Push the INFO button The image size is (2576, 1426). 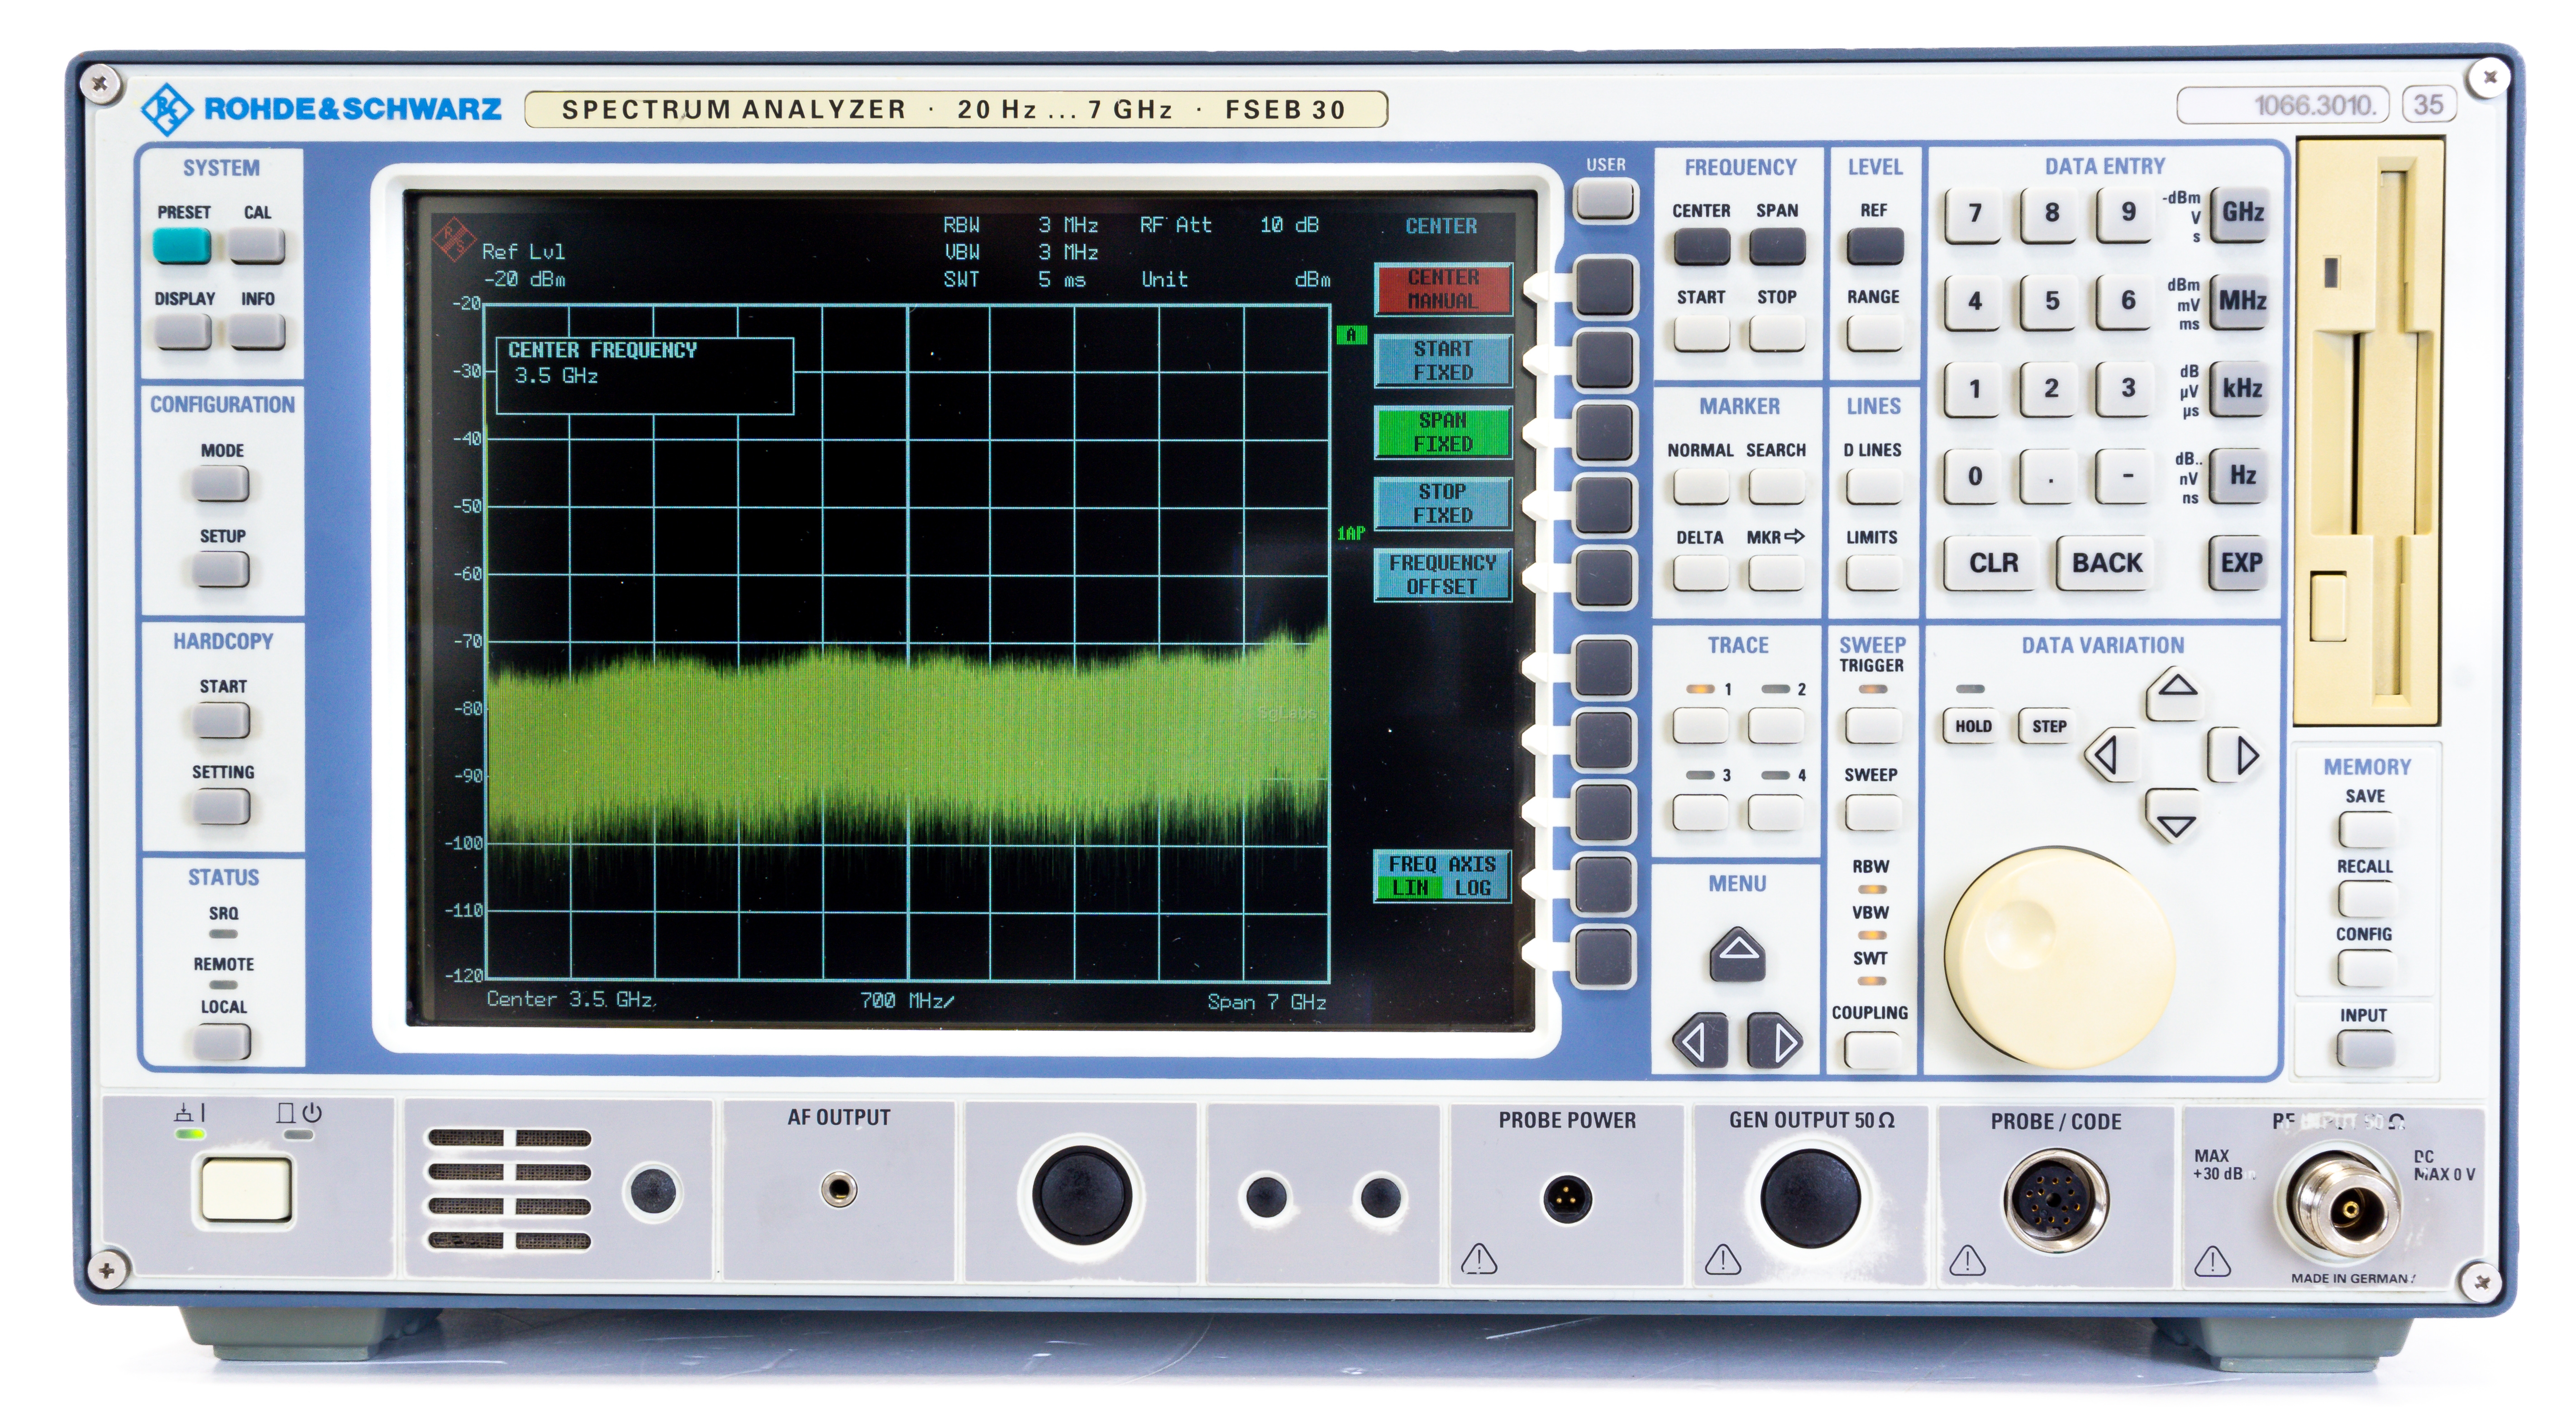[257, 332]
